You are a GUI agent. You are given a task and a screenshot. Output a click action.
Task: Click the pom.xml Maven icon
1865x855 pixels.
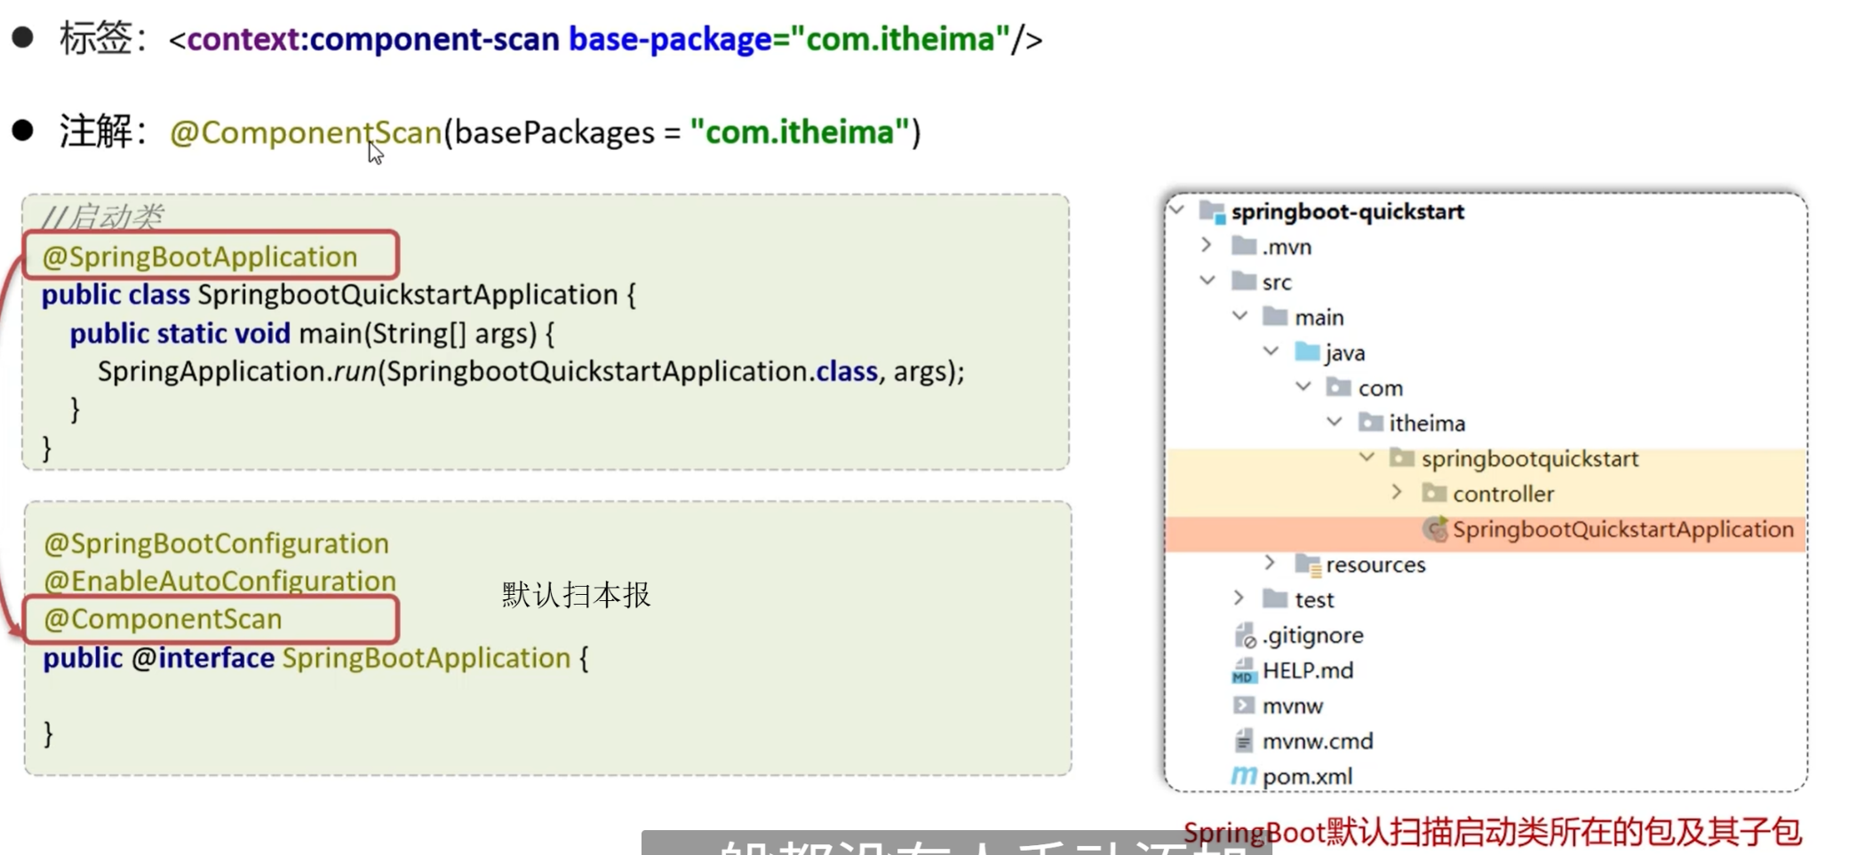point(1243,776)
